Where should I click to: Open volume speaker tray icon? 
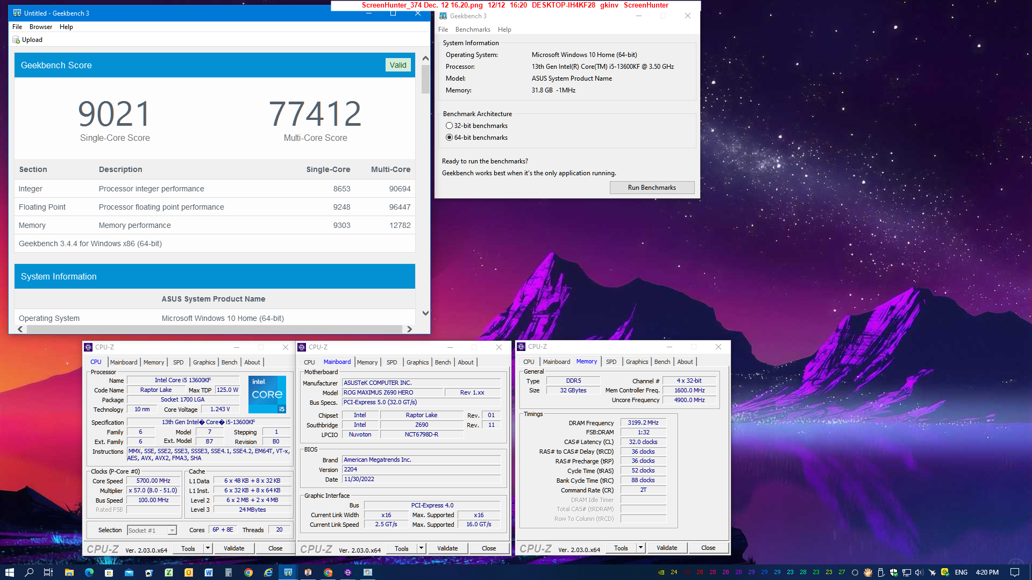click(x=919, y=572)
